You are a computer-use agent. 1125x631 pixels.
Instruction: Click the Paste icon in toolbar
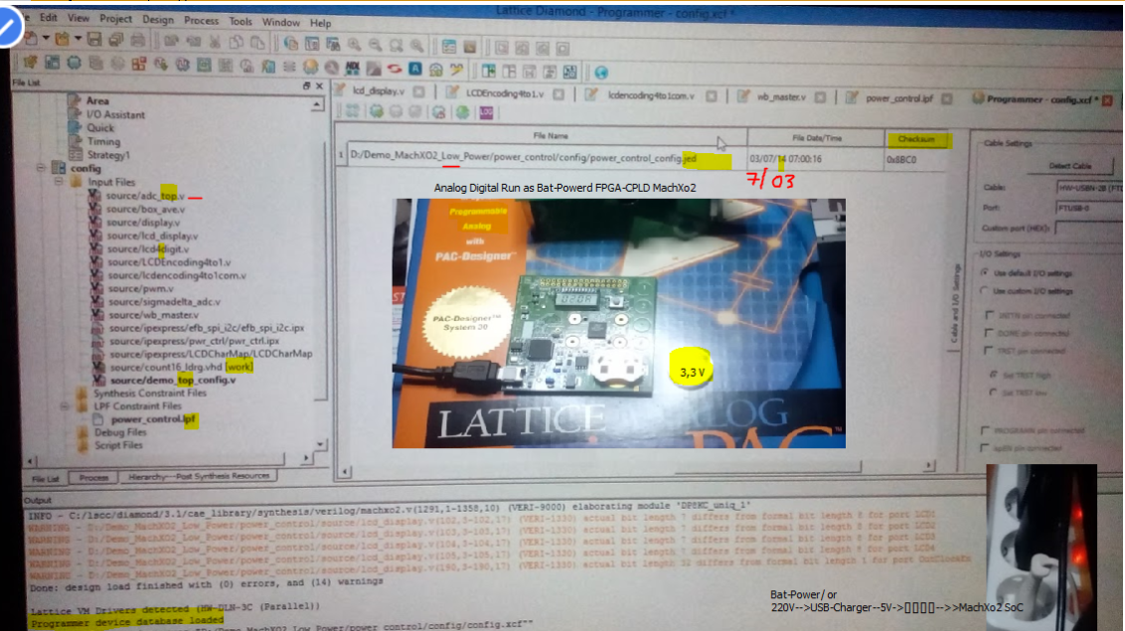(x=256, y=43)
